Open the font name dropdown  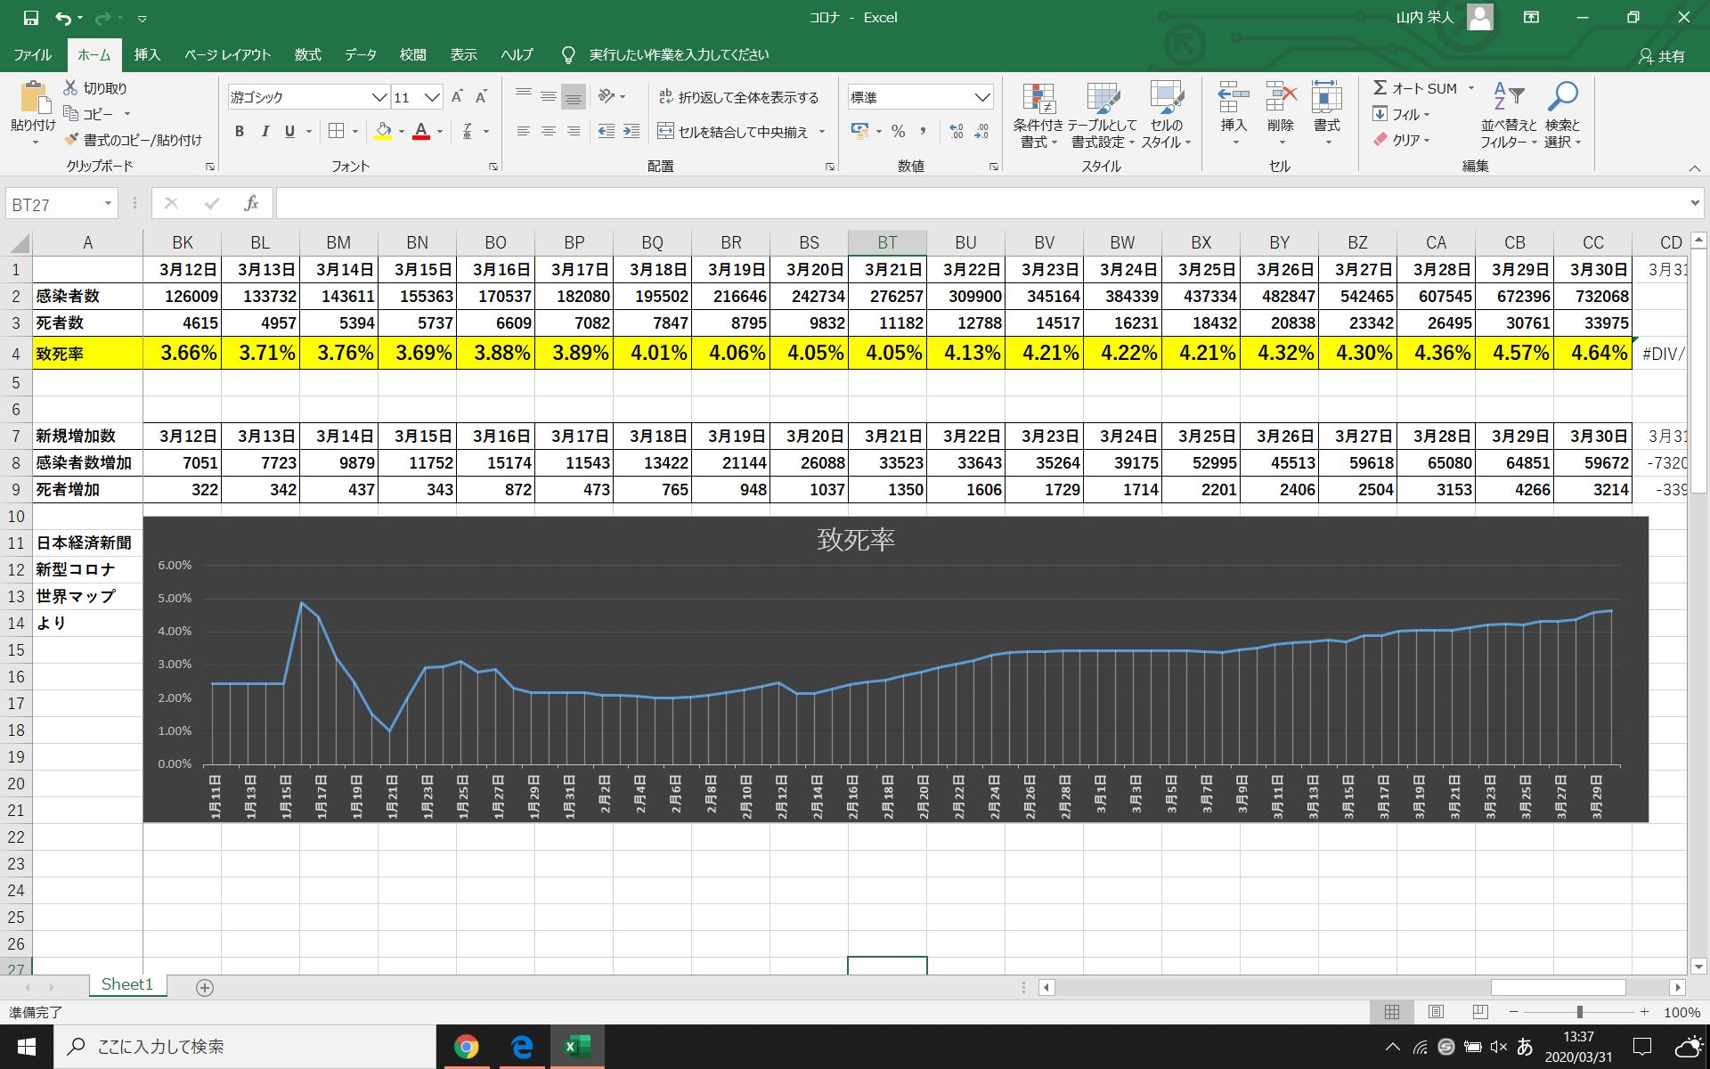(379, 97)
